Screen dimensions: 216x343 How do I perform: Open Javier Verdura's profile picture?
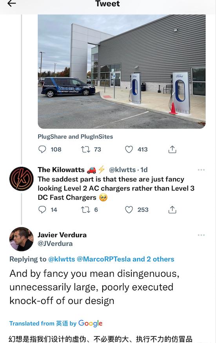tap(22, 239)
